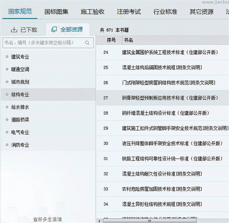
Task: Go to the 注册考试 tab
Action: pos(129,12)
